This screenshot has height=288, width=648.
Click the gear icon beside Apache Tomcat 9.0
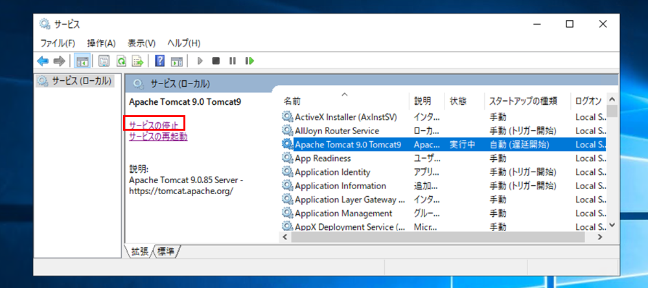click(288, 144)
